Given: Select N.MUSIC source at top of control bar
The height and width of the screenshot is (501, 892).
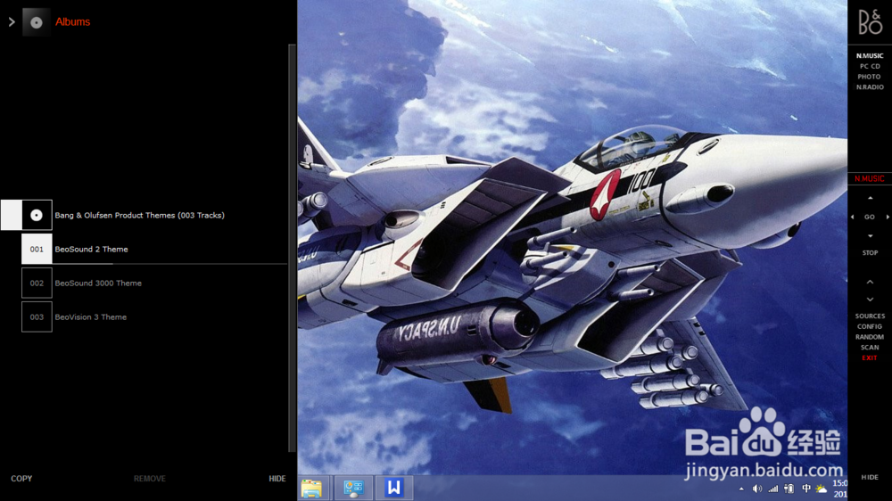Looking at the screenshot, I should click(x=870, y=56).
